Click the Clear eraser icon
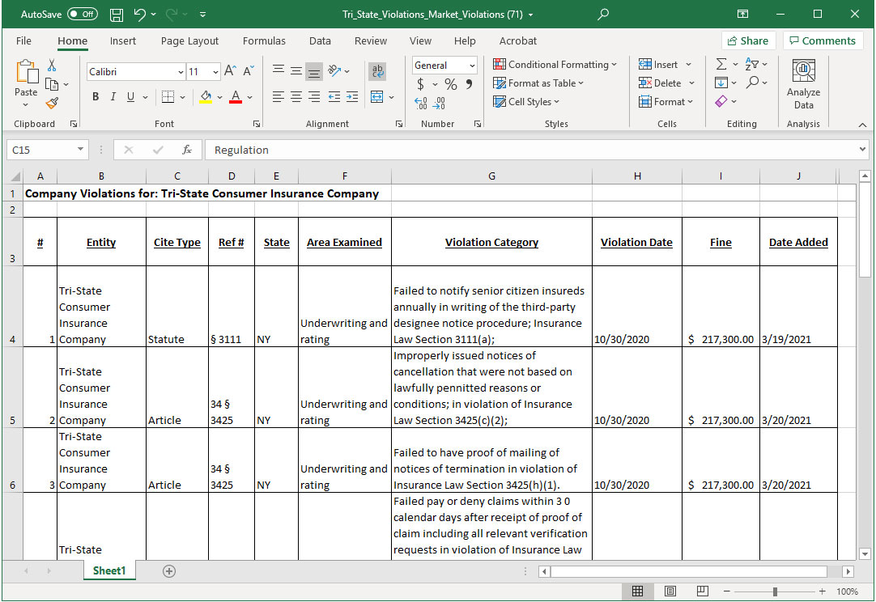This screenshot has height=602, width=876. click(x=721, y=101)
